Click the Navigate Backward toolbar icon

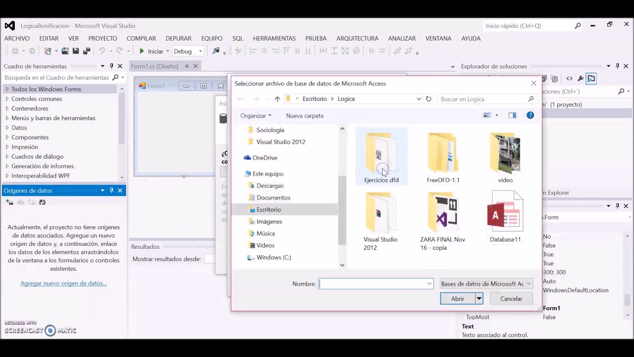(x=15, y=51)
